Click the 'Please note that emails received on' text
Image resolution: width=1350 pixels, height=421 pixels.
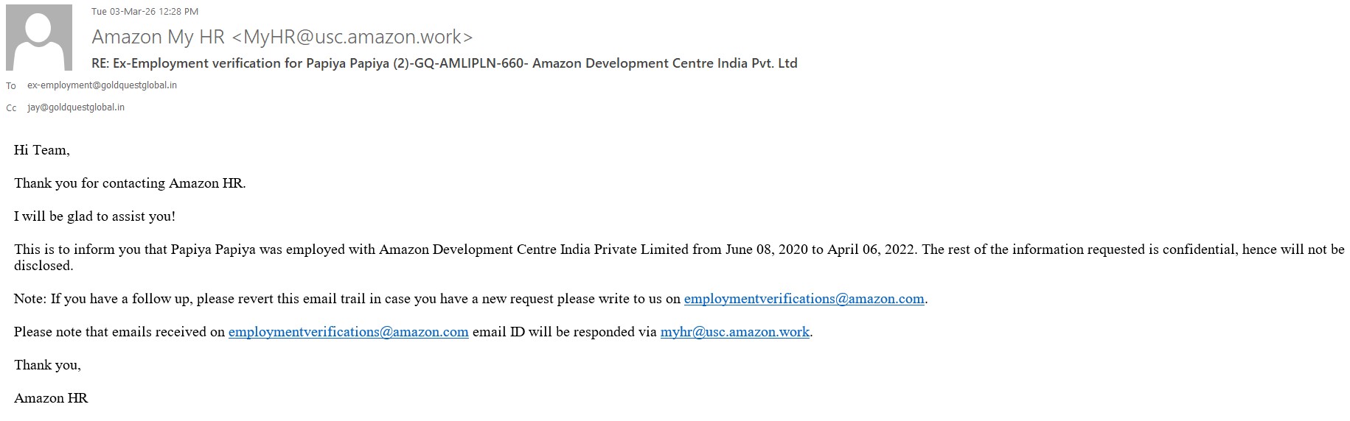coord(119,332)
